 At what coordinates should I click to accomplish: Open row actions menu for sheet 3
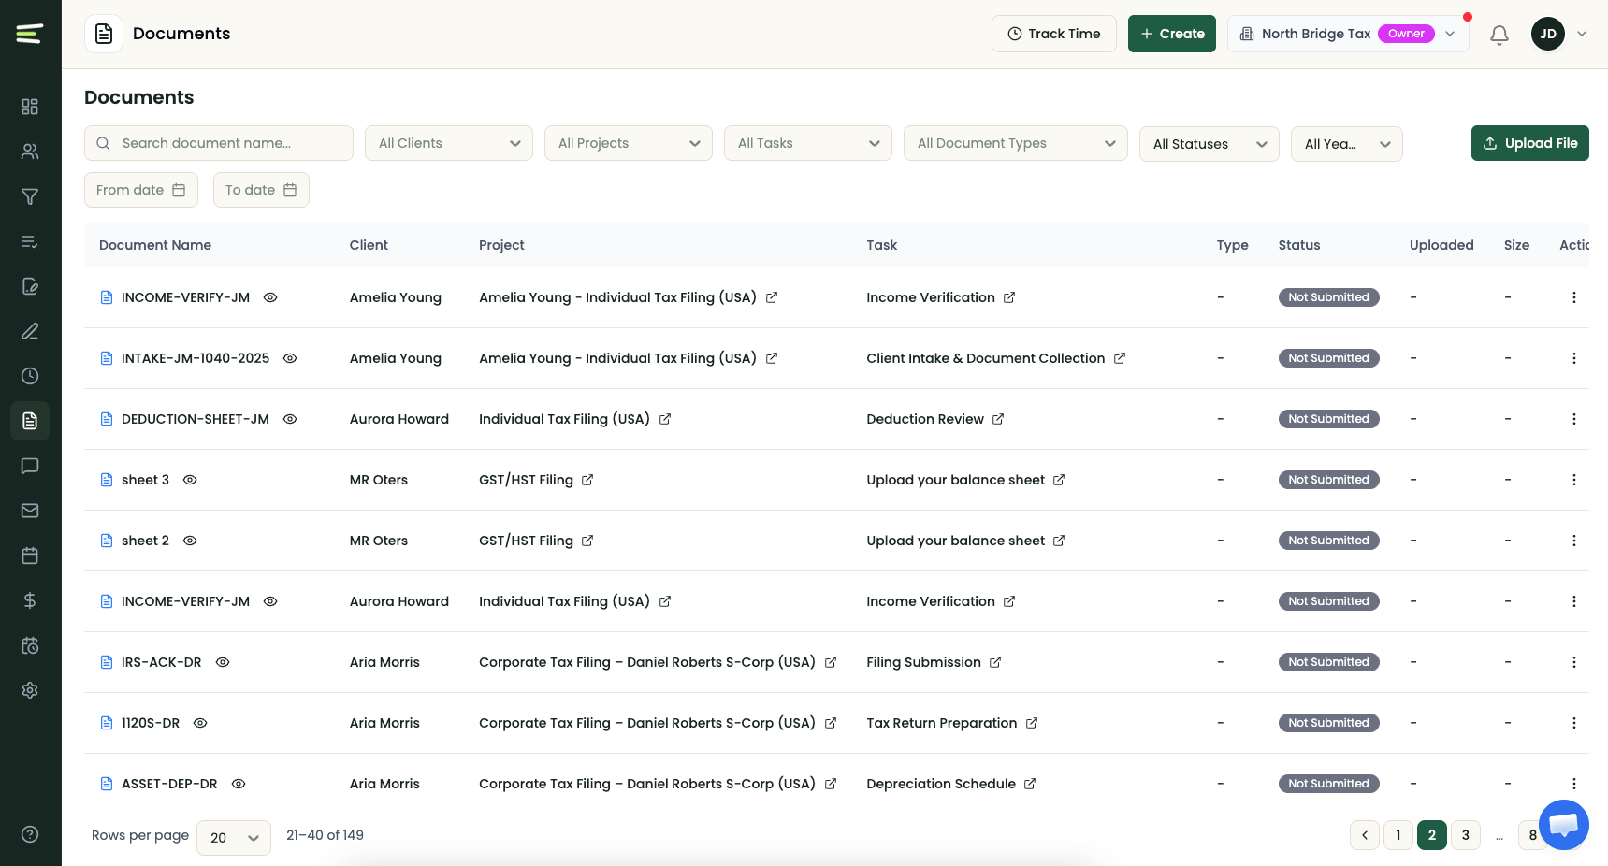pos(1574,480)
